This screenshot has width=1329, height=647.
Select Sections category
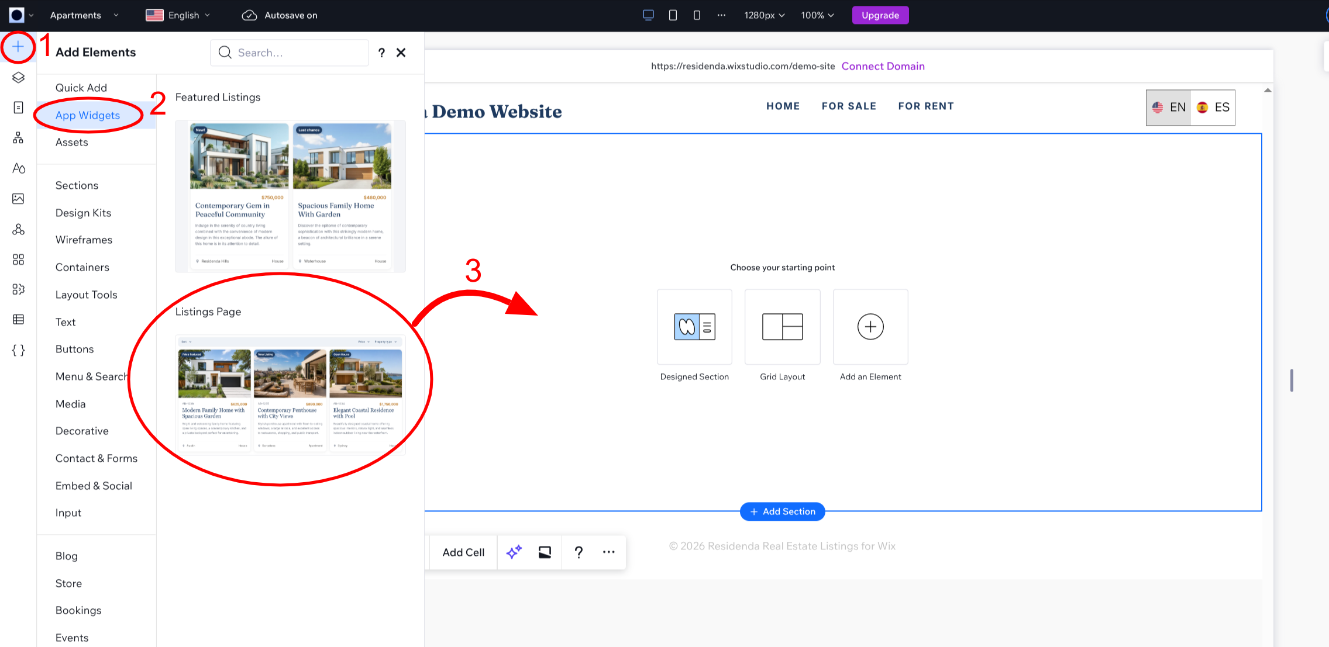[x=77, y=185]
